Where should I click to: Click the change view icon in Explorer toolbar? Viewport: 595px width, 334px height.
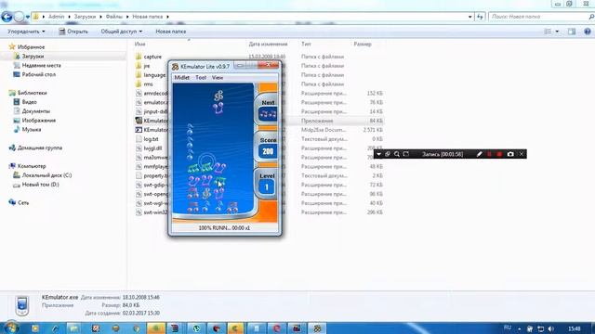(548, 32)
